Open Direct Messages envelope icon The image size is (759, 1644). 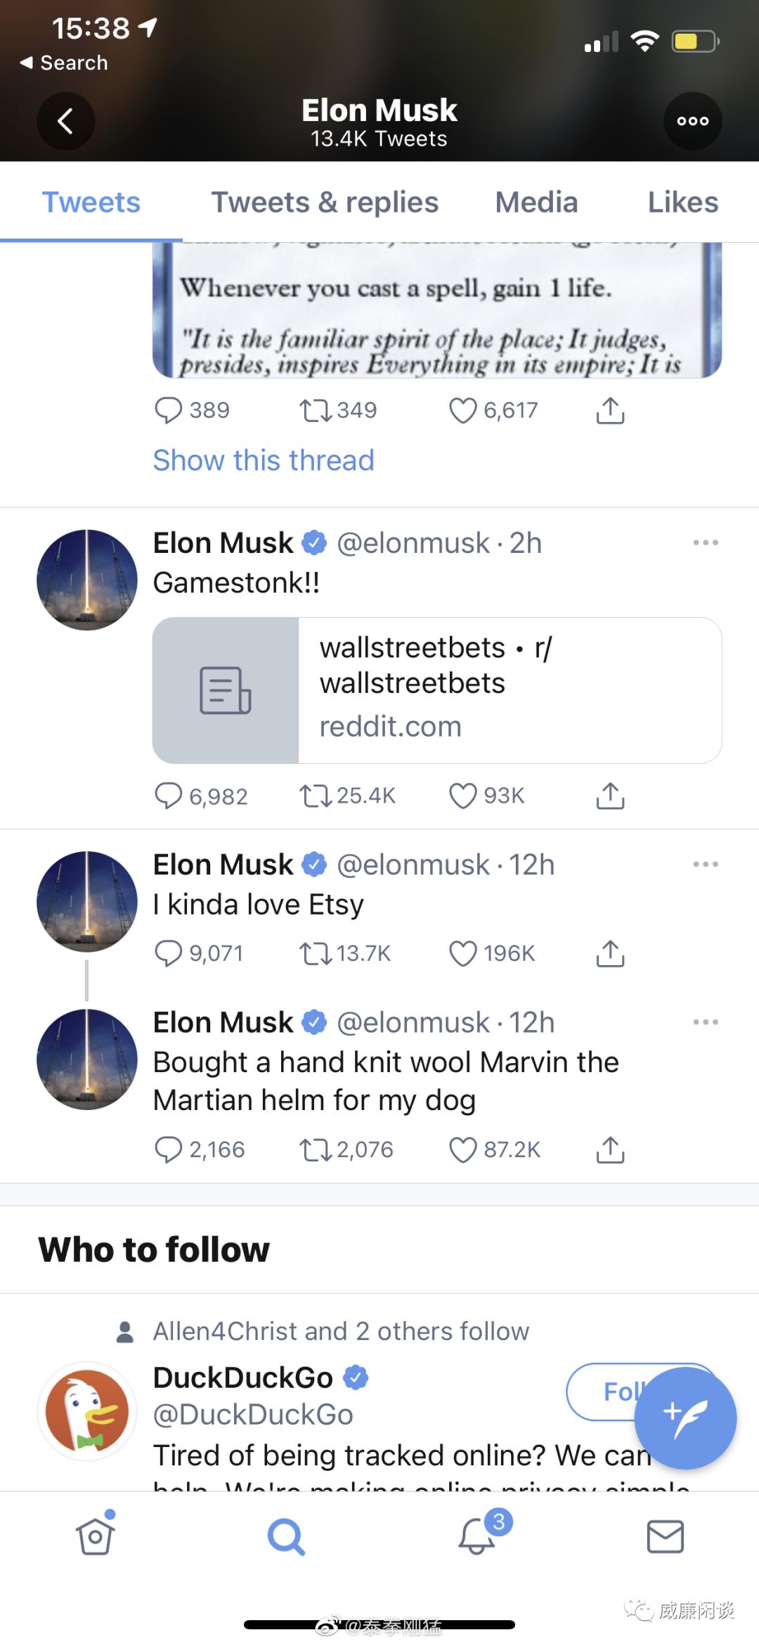[x=665, y=1536]
